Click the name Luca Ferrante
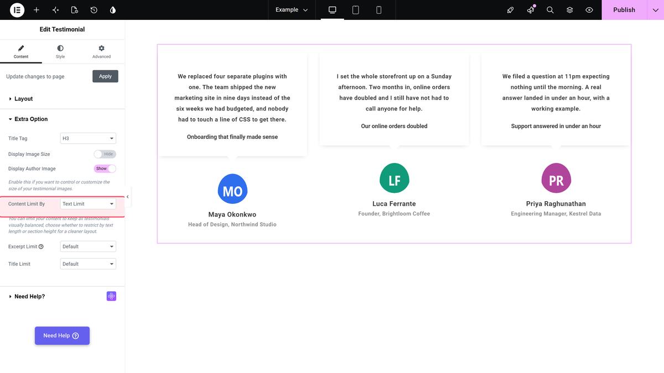The width and height of the screenshot is (664, 373). point(395,204)
